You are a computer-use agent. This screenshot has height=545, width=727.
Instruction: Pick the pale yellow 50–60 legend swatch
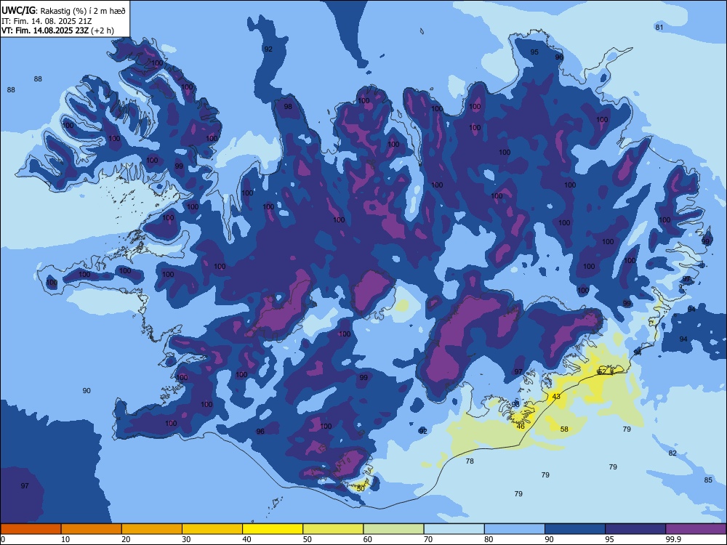tap(334, 529)
